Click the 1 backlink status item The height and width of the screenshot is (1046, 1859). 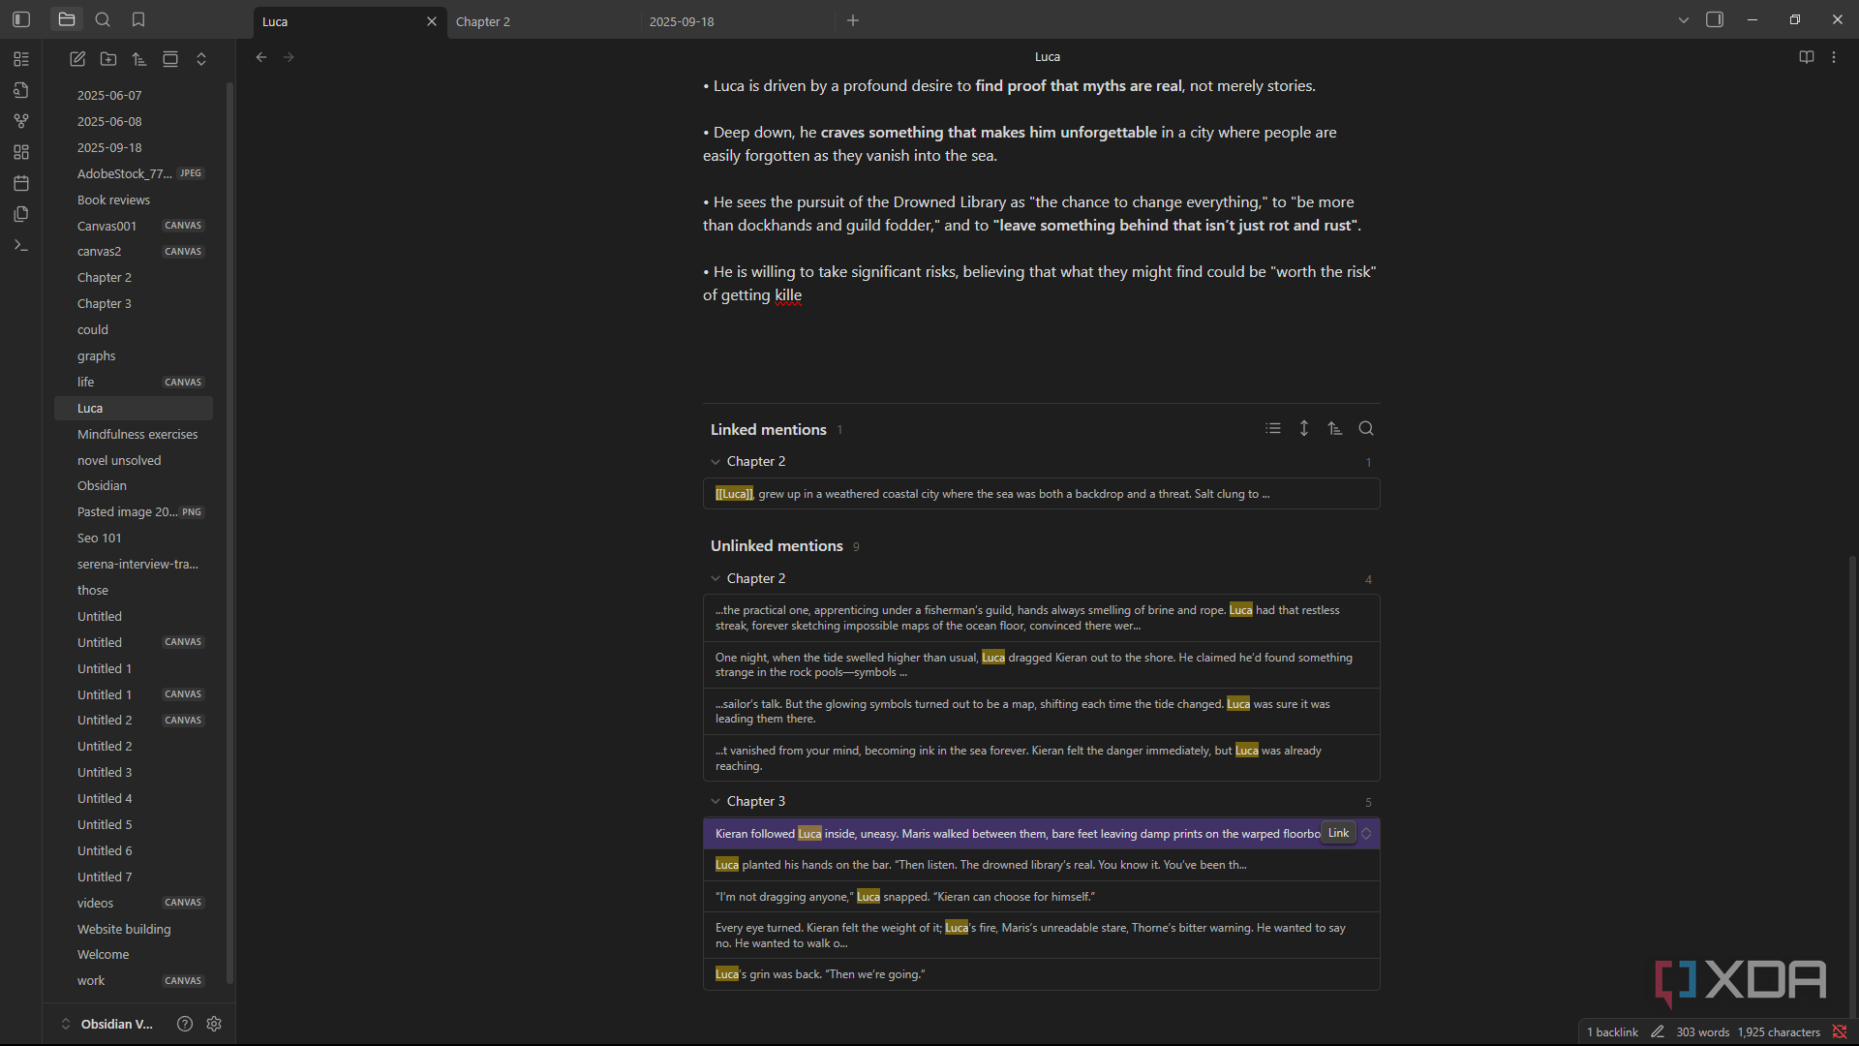tap(1612, 1032)
